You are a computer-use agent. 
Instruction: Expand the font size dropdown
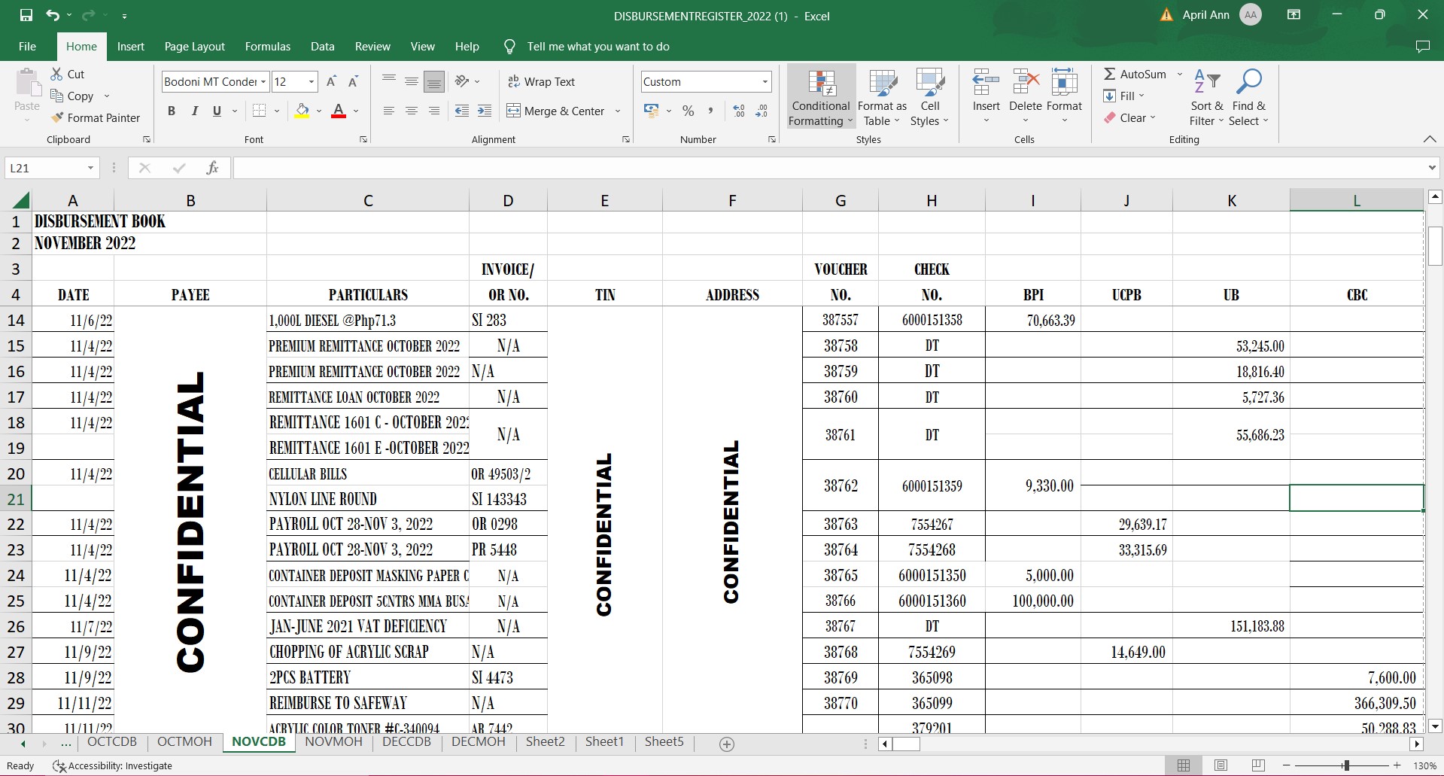click(312, 81)
